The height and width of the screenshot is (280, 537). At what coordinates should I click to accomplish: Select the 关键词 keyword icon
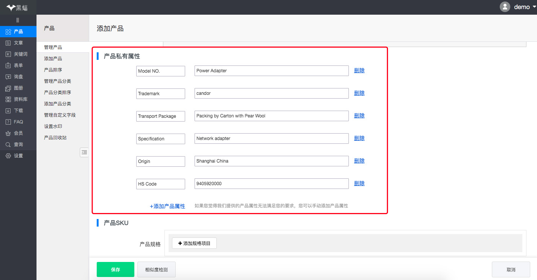[x=8, y=54]
